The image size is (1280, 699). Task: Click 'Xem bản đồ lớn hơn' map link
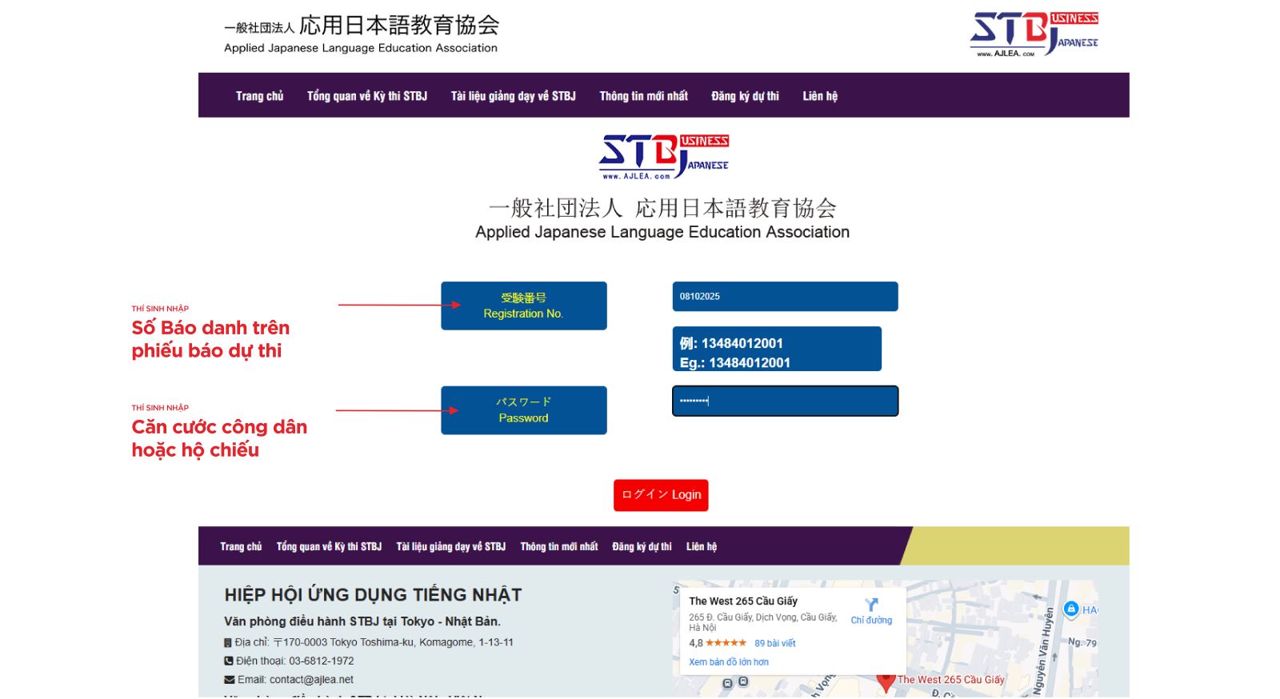click(x=728, y=662)
